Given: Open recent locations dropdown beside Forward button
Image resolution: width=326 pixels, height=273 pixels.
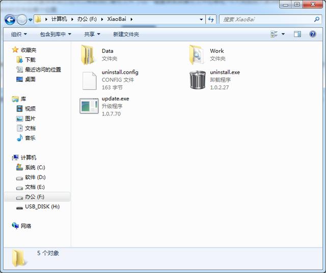Looking at the screenshot, I should pyautogui.click(x=31, y=20).
